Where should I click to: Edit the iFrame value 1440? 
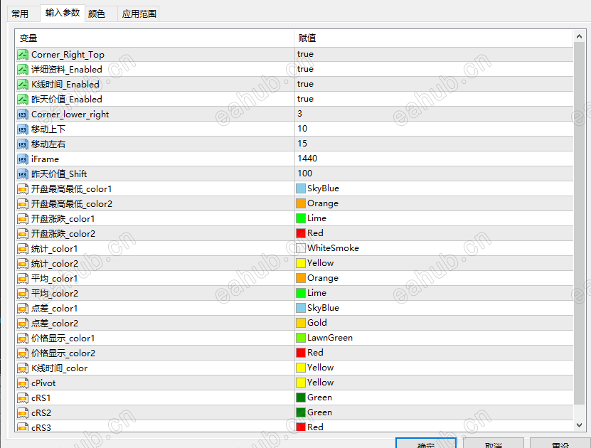click(307, 159)
